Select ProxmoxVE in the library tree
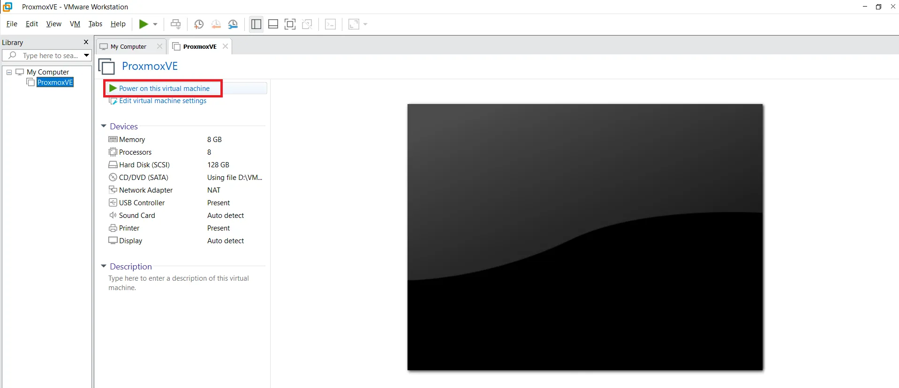 (55, 82)
